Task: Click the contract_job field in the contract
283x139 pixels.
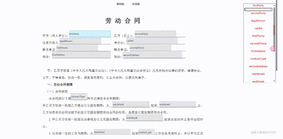Action: [x=146, y=132]
